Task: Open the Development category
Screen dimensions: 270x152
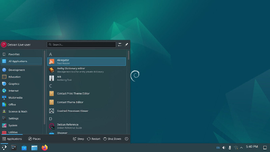Action: 21,70
